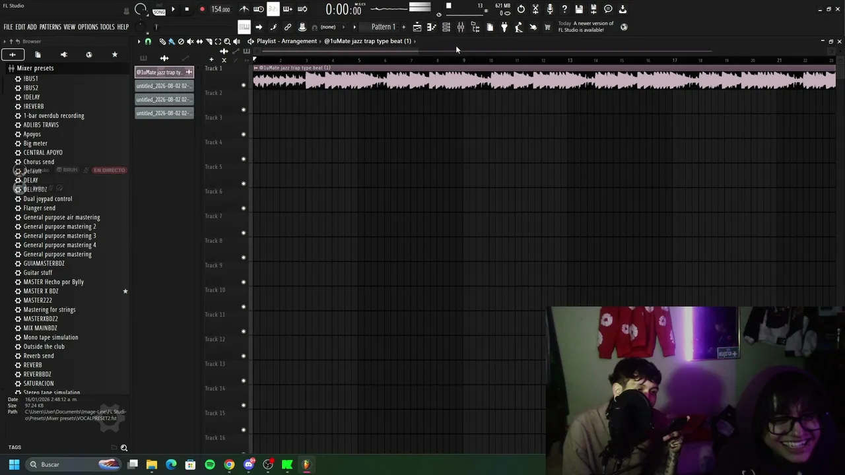
Task: Click the '@1uMate jazz trap type beat' audio clip
Action: (544, 77)
